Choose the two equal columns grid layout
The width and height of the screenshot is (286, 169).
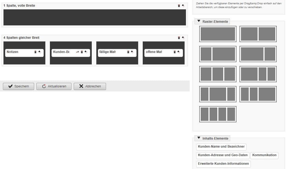pyautogui.click(x=258, y=34)
